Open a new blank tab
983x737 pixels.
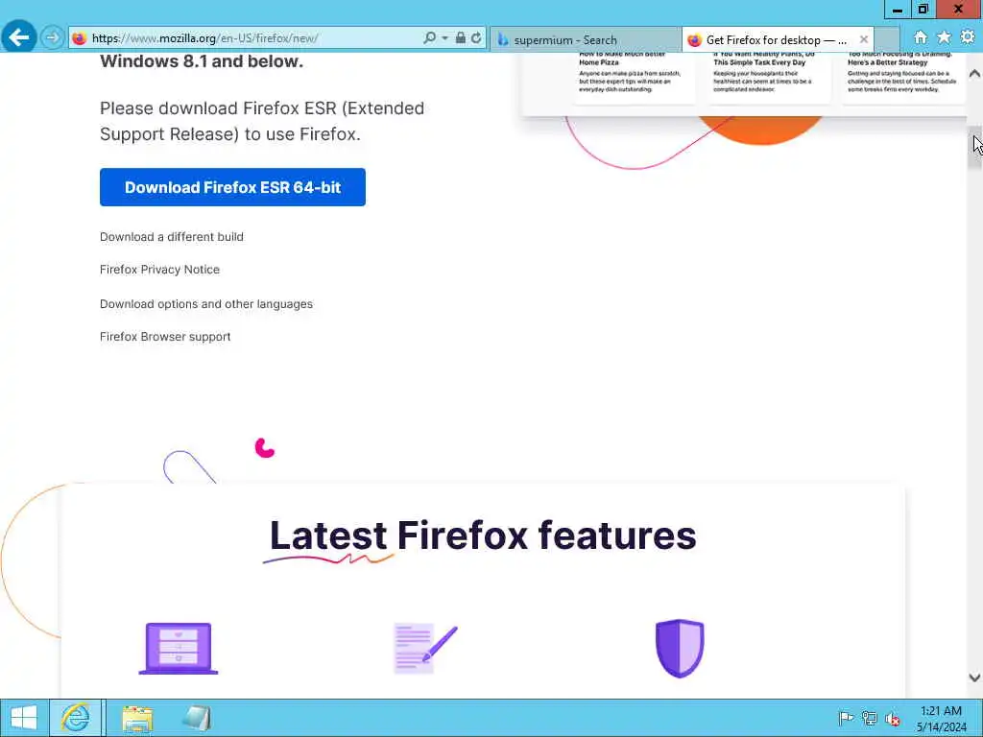[887, 39]
